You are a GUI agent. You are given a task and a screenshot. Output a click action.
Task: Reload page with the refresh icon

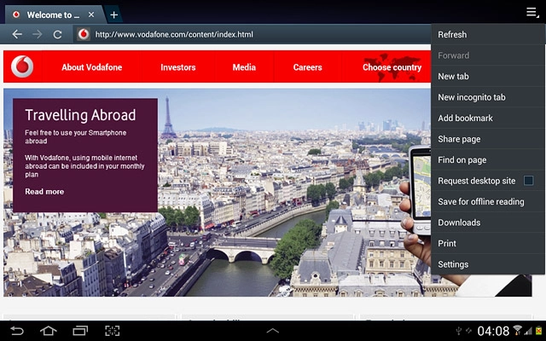tap(58, 34)
